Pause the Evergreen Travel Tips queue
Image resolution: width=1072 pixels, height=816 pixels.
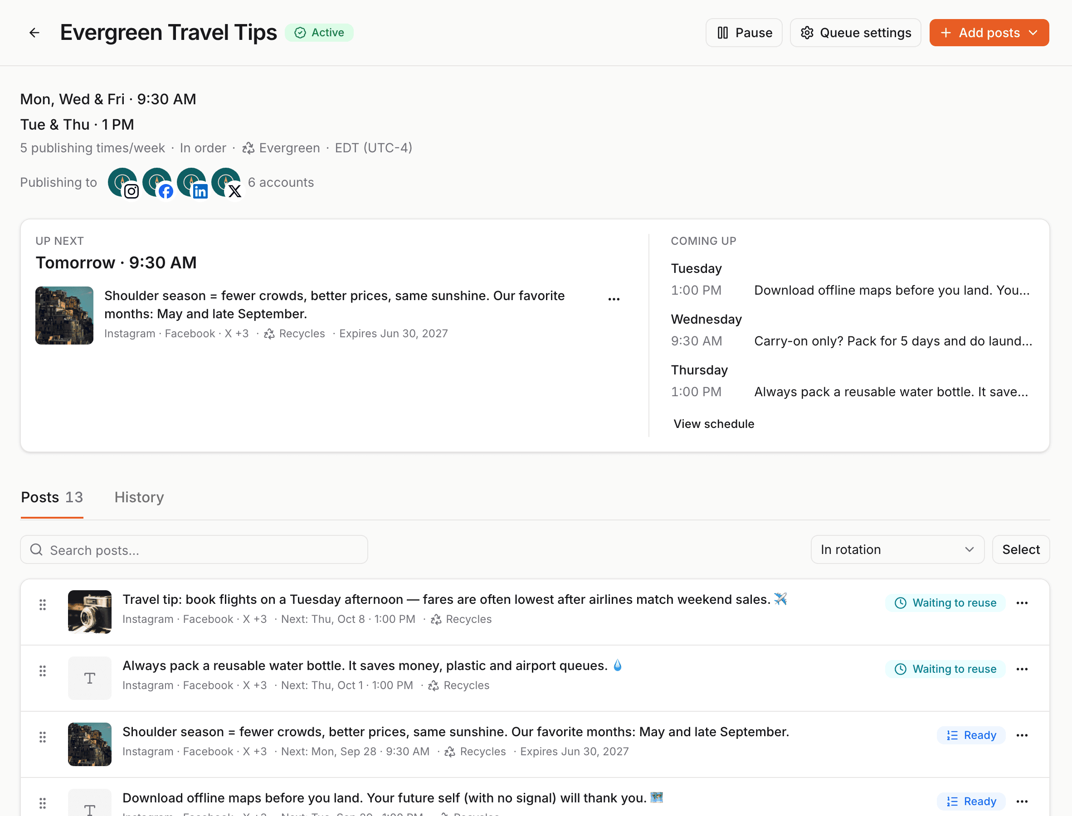[744, 33]
